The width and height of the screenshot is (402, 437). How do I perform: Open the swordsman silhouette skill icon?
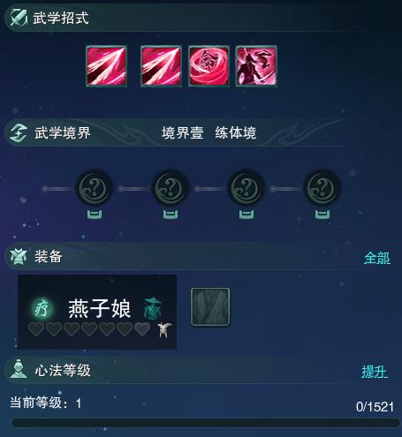coord(256,66)
